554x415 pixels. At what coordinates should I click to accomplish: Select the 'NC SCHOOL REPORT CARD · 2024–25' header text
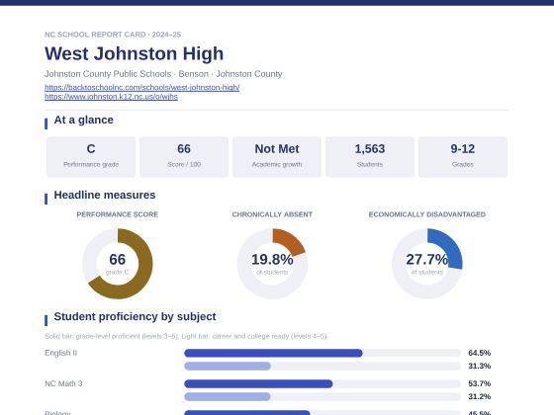coord(113,35)
